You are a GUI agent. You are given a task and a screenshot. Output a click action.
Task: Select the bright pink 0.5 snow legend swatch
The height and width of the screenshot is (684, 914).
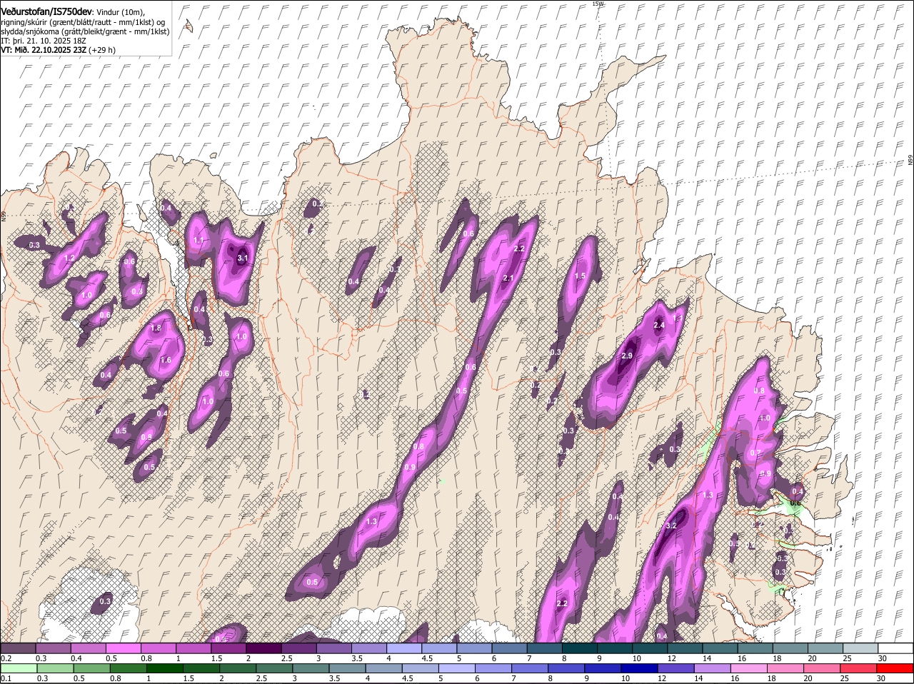[124, 648]
